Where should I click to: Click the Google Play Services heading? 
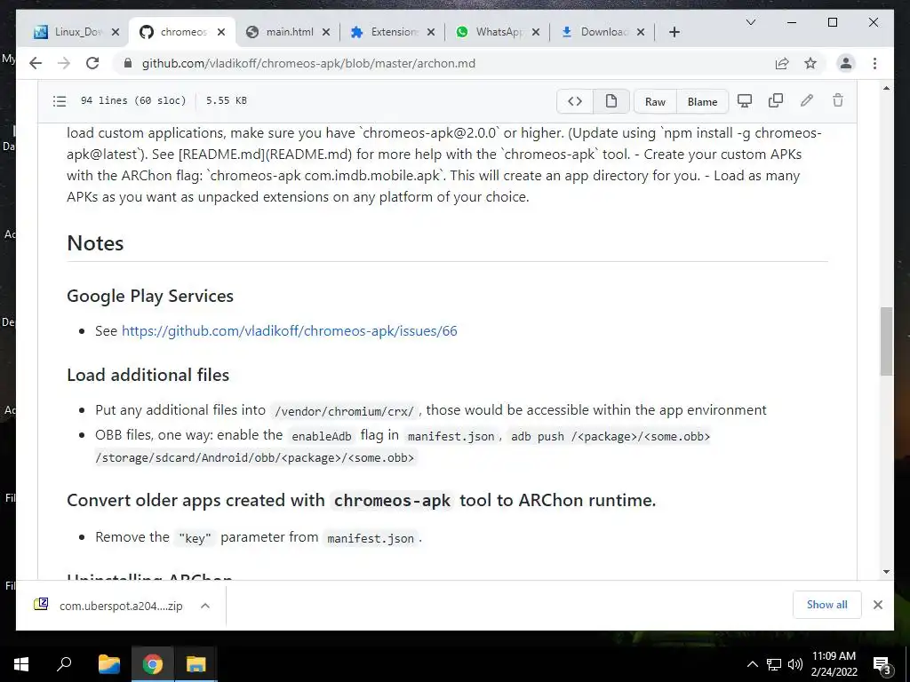pos(149,296)
